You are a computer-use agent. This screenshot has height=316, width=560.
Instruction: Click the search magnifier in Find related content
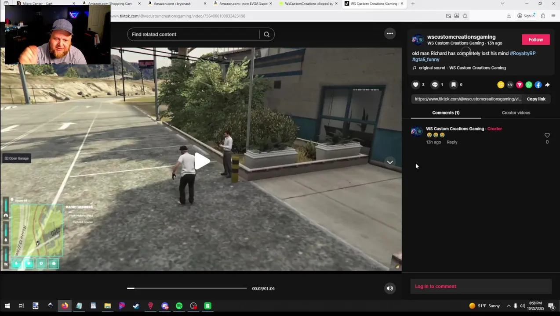[x=266, y=34]
